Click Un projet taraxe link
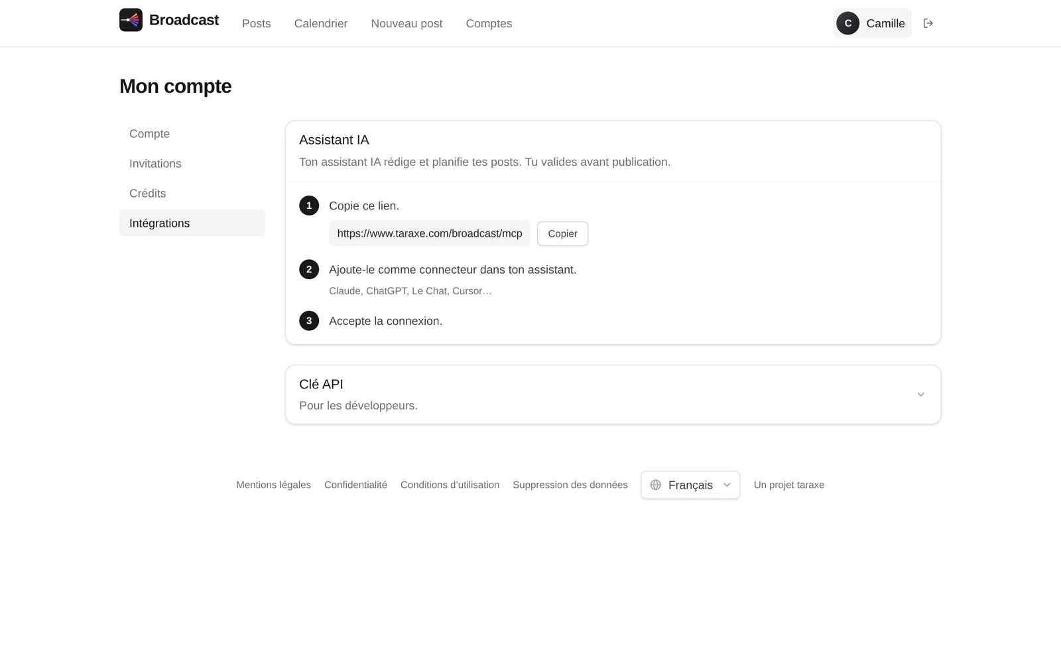 [x=789, y=485]
